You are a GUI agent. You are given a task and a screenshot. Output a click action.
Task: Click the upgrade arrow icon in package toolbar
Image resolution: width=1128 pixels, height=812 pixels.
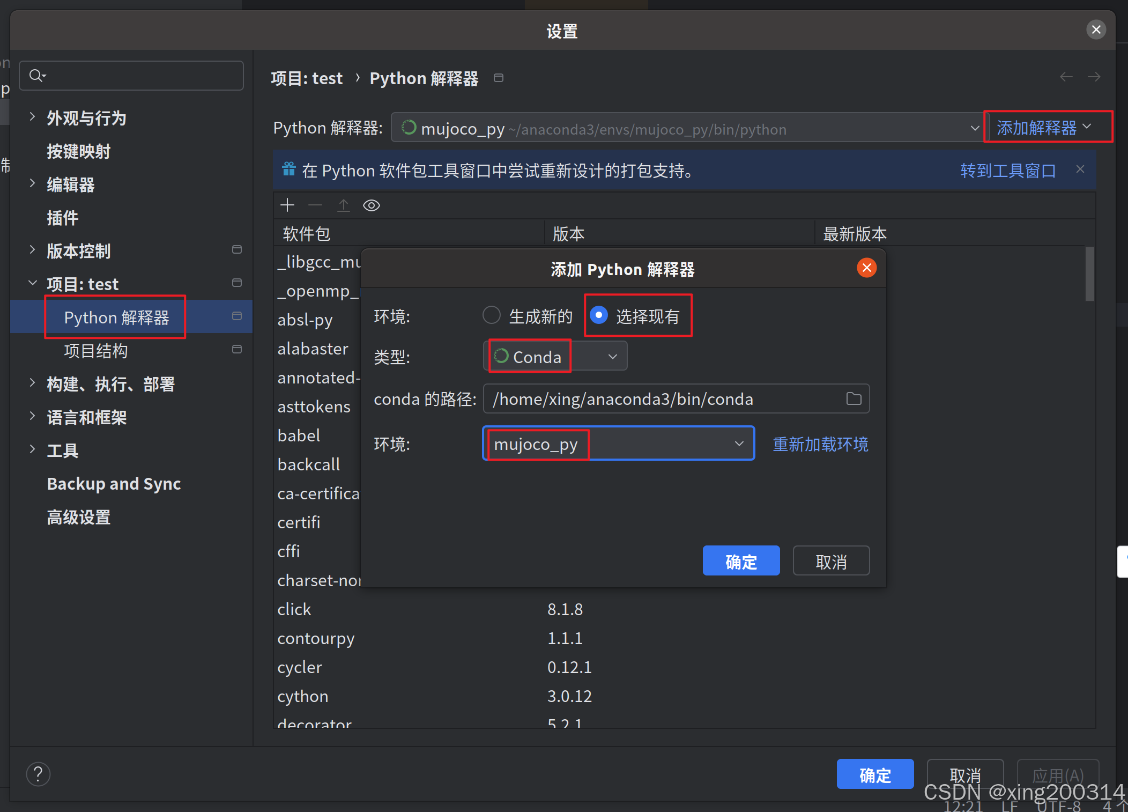pos(344,205)
